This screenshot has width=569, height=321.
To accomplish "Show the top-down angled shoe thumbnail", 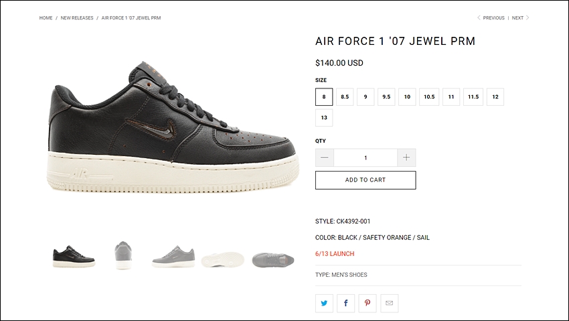I will (x=273, y=260).
